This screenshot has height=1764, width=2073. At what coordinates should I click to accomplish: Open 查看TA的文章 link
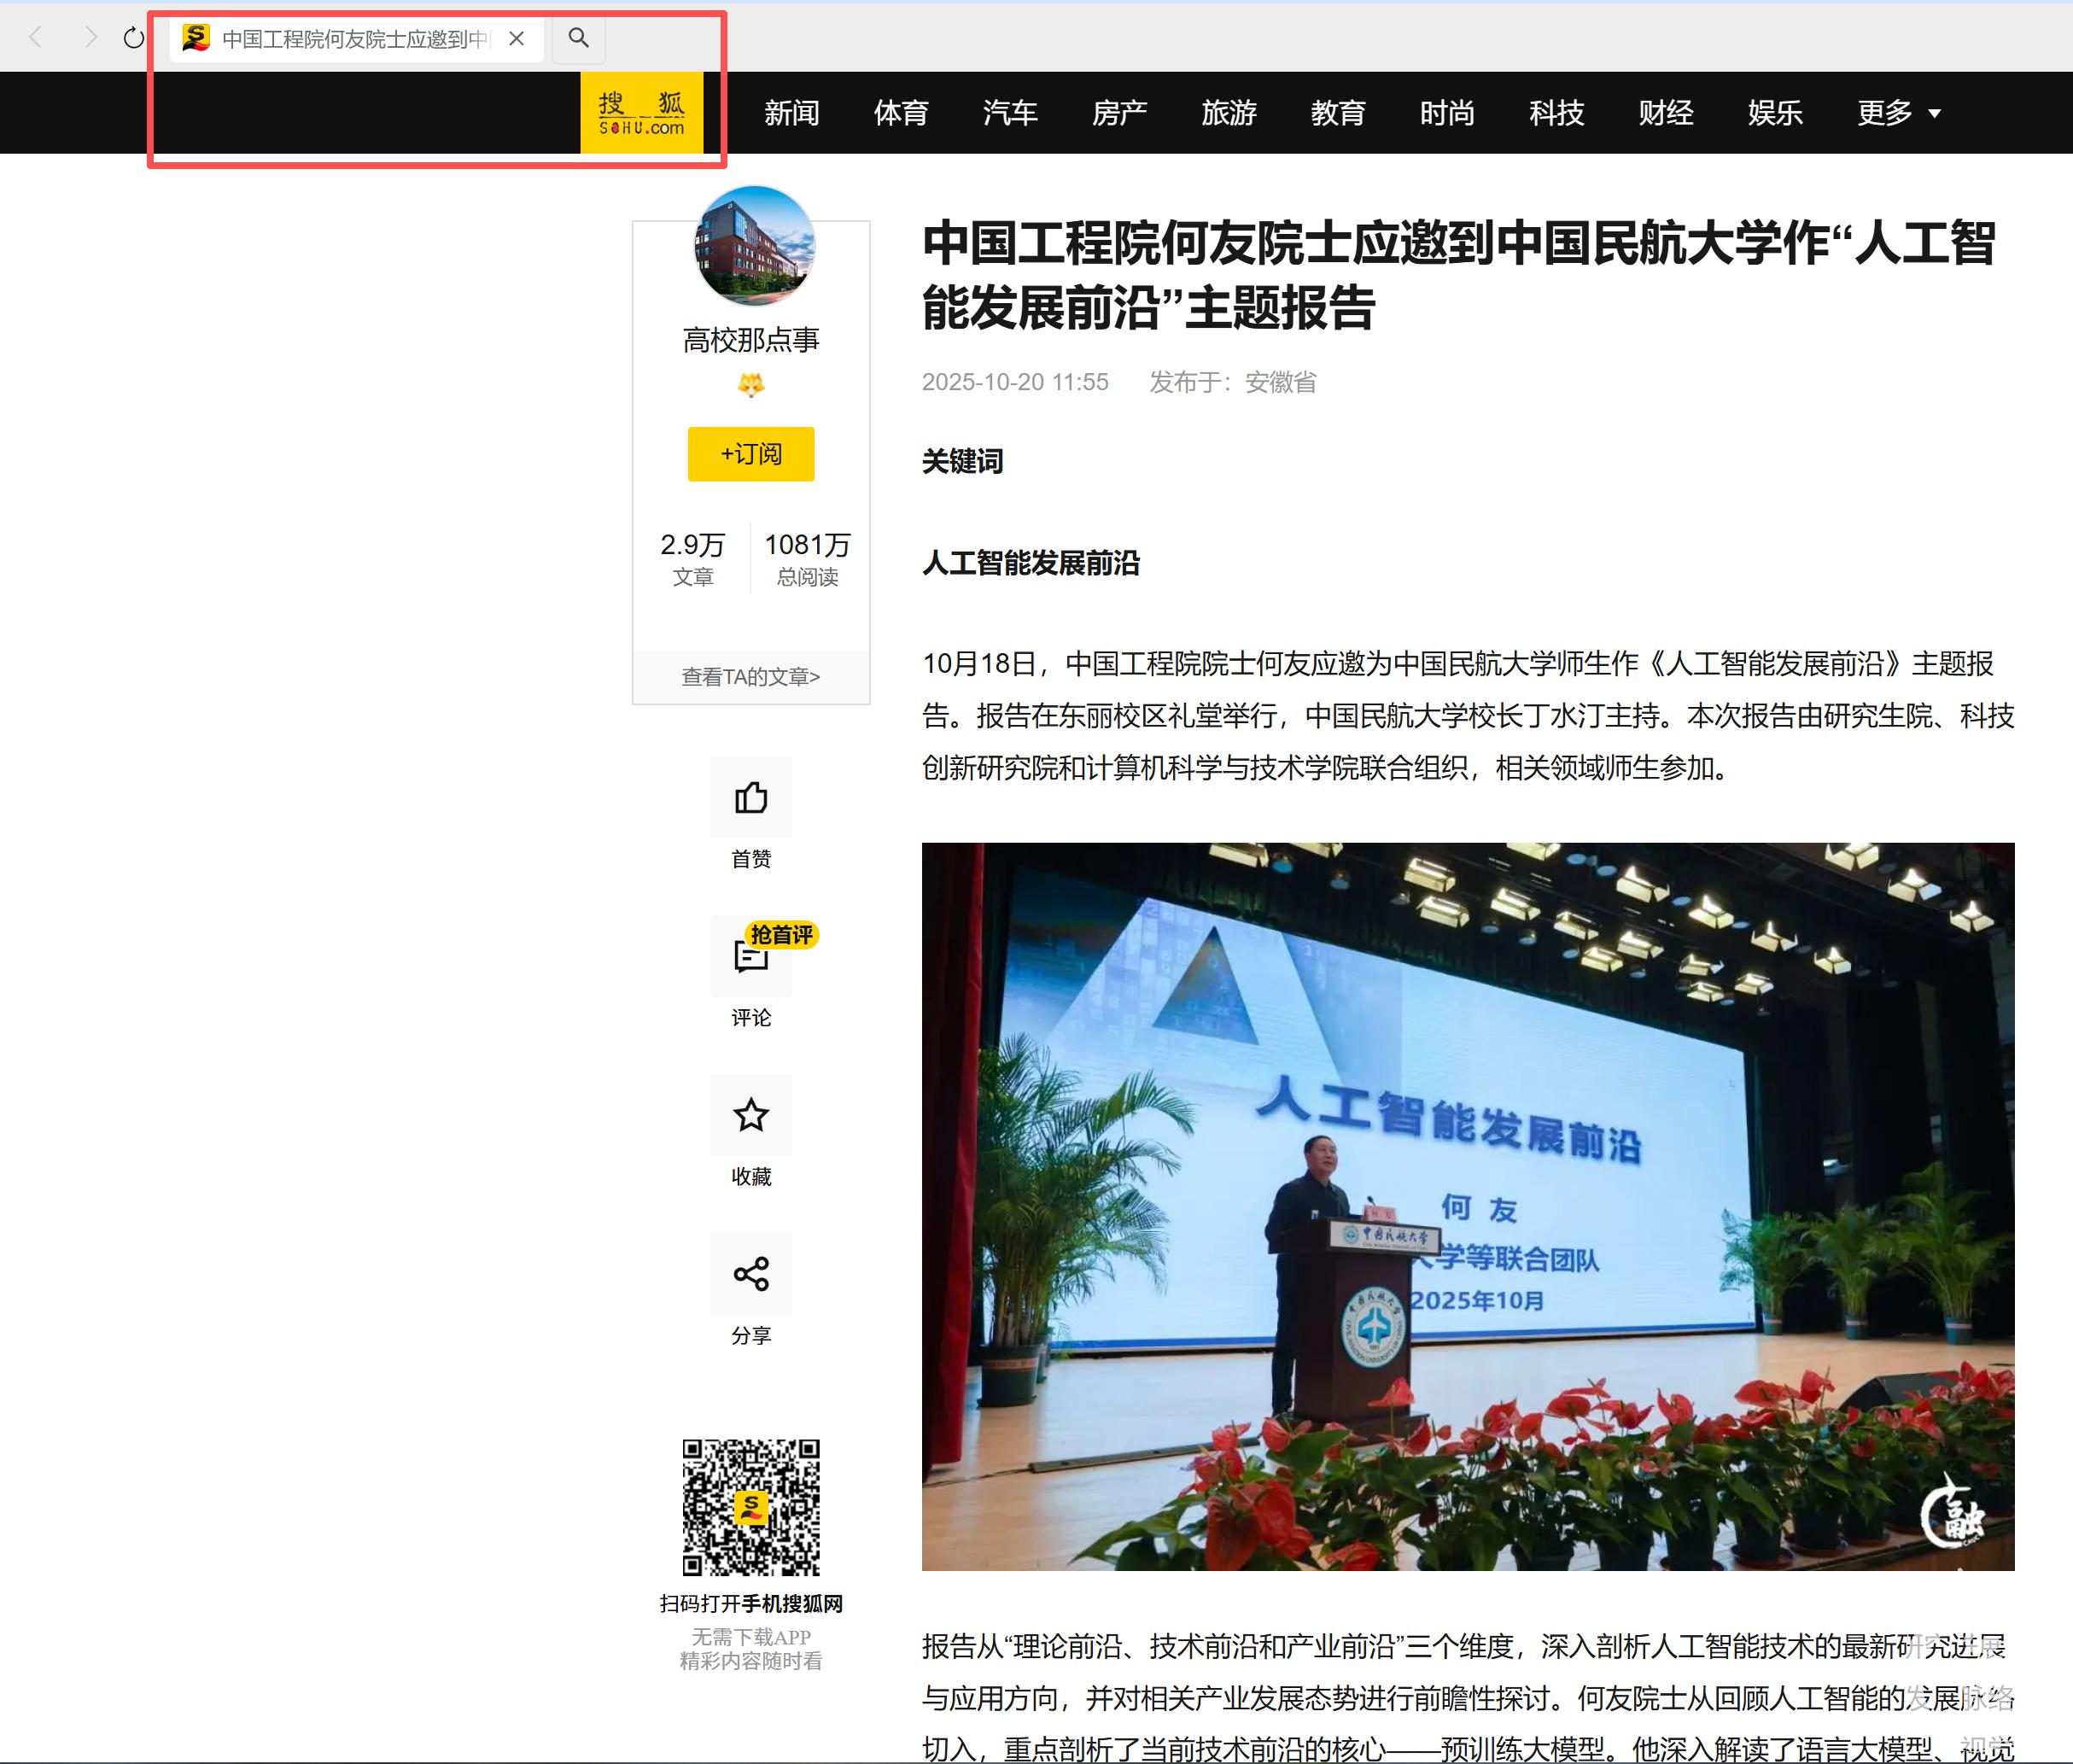tap(750, 677)
